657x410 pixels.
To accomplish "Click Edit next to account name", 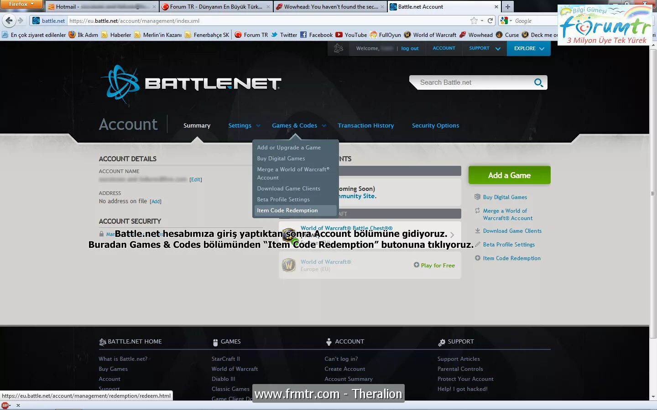I will (196, 179).
